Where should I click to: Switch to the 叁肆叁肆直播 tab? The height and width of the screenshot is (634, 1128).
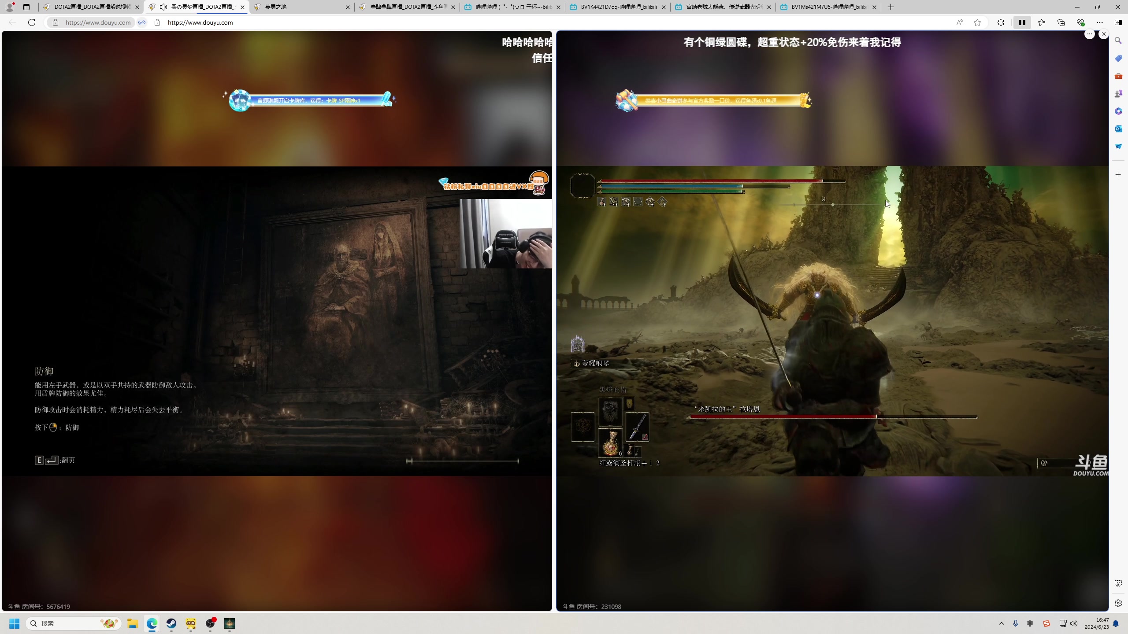coord(408,7)
